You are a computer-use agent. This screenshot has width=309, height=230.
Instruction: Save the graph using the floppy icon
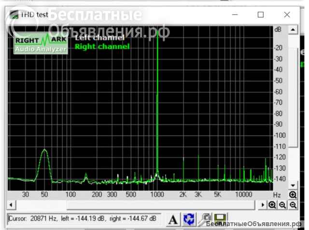tap(220, 219)
